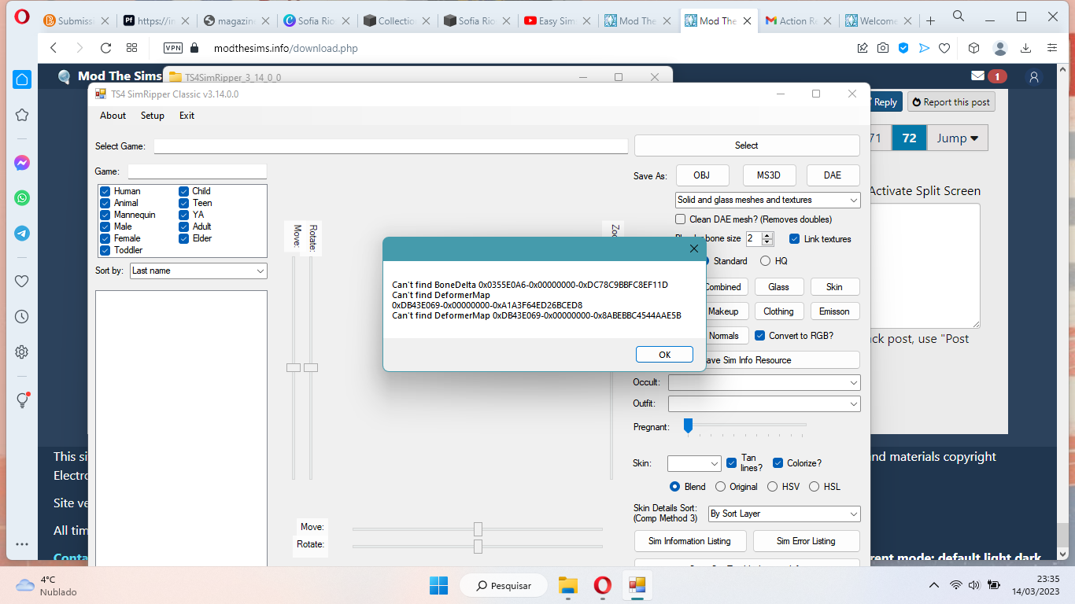Switch to the Easy Sim YouTube tab
The image size is (1075, 604).
[x=555, y=20]
